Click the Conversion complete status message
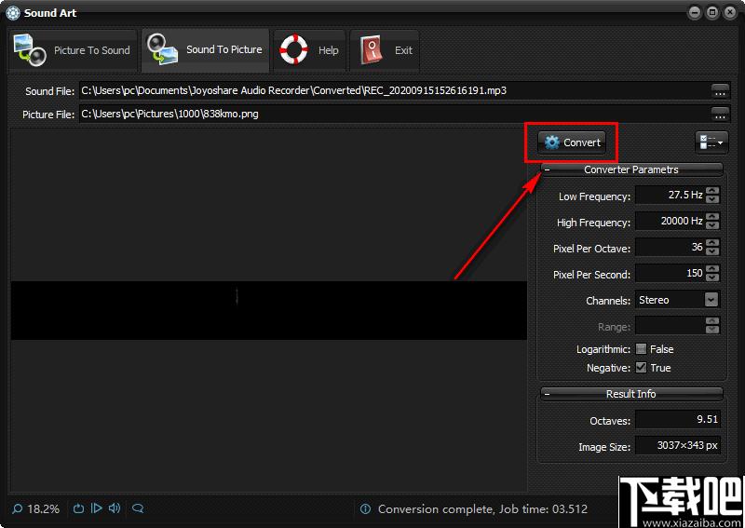 click(482, 509)
